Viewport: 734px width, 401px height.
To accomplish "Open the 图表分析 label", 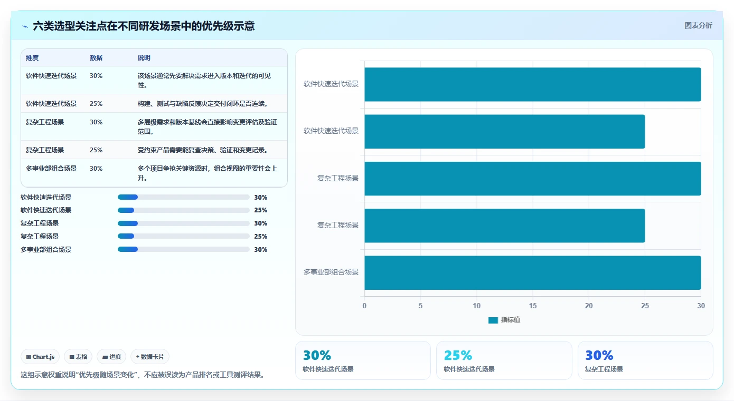I will (698, 25).
